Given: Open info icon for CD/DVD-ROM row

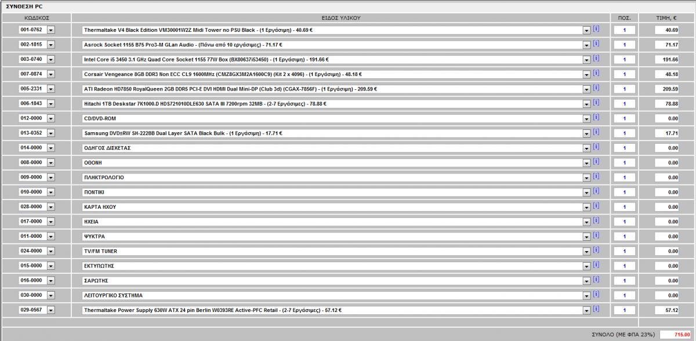Looking at the screenshot, I should [596, 117].
